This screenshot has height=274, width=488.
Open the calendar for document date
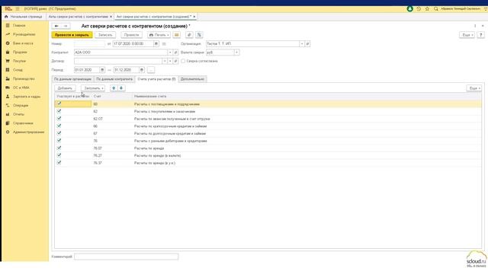point(156,44)
